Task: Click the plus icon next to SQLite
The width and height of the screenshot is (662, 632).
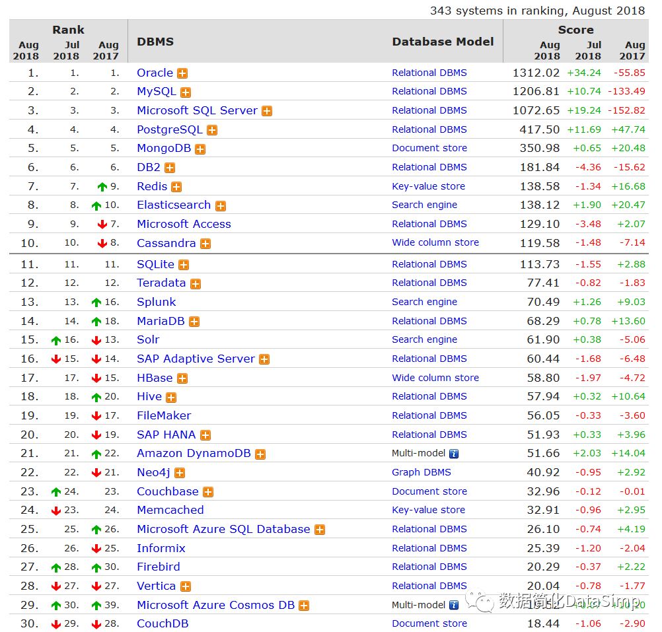Action: tap(184, 265)
